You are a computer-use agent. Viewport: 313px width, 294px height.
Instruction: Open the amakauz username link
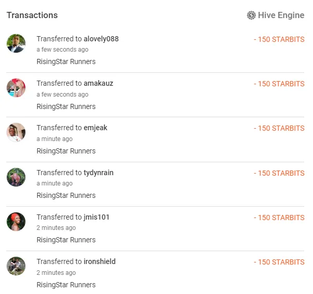98,84
